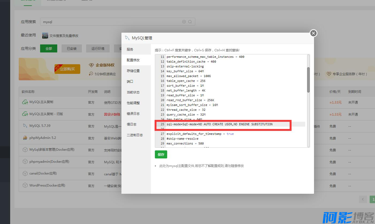Click 未开通 in the MySQL主从复制 - 旧版 row

pos(353,114)
